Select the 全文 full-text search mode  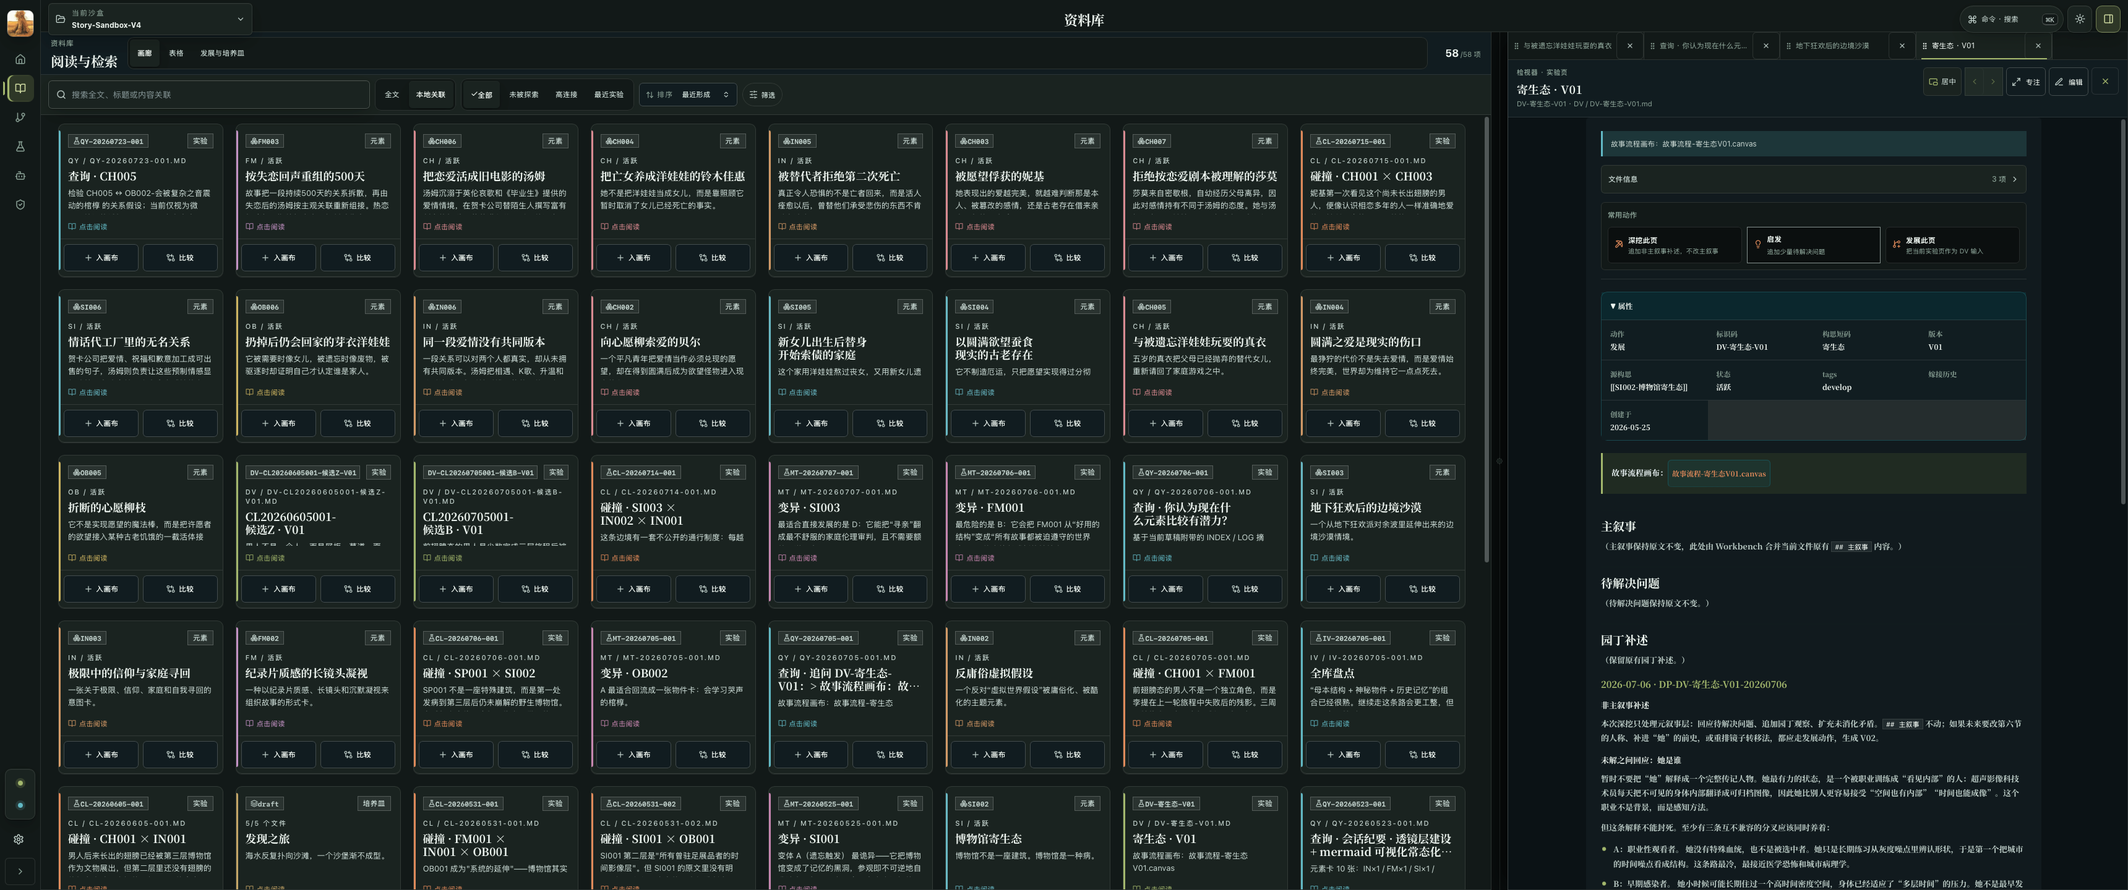pyautogui.click(x=392, y=95)
